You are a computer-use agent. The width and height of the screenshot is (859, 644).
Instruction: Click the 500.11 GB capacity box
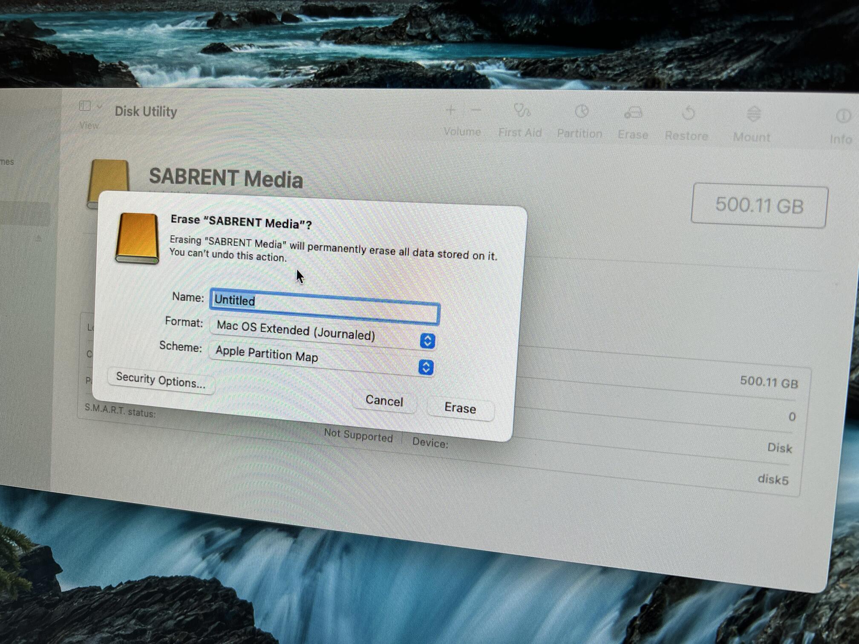point(759,206)
